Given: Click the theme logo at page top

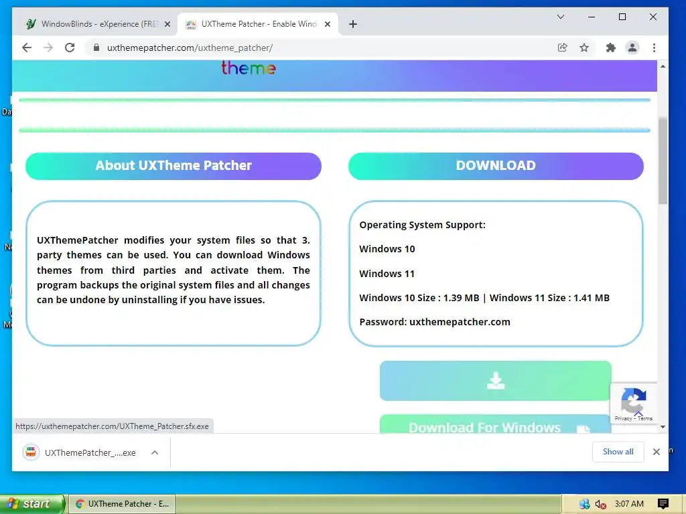Looking at the screenshot, I should (248, 68).
